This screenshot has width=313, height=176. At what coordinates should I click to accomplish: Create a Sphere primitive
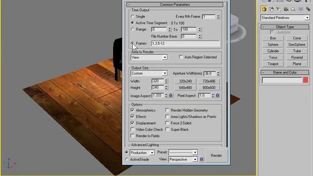pos(273,44)
